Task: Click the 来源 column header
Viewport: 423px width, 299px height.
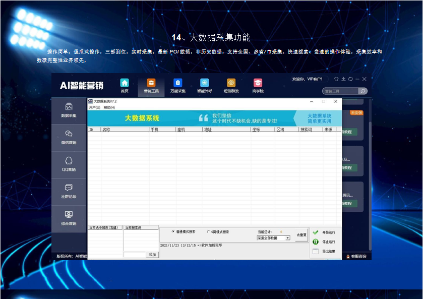Action: tap(330, 130)
